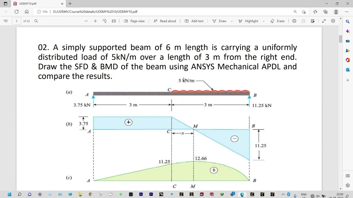Open Collections panel
Screen dimensions: 353x198
[x=325, y=12]
